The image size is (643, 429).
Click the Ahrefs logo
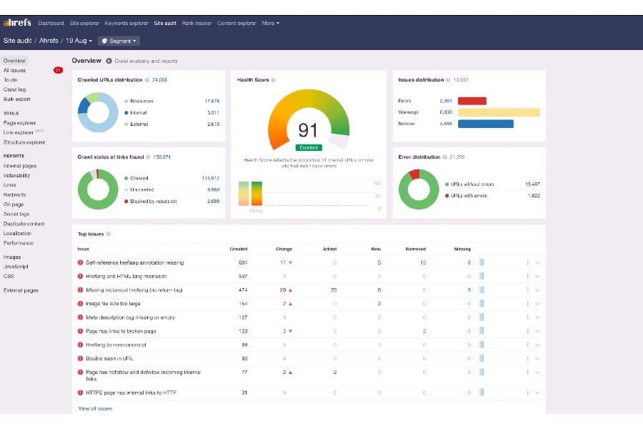[17, 23]
